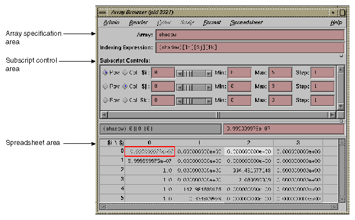Screen dimensions: 355x220
Task: Click the (shadow) cell index display field
Action: (160, 129)
